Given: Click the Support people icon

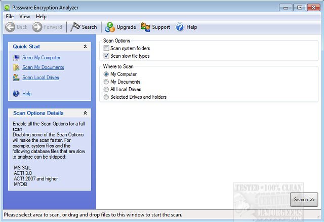Looking at the screenshot, I should (145, 27).
